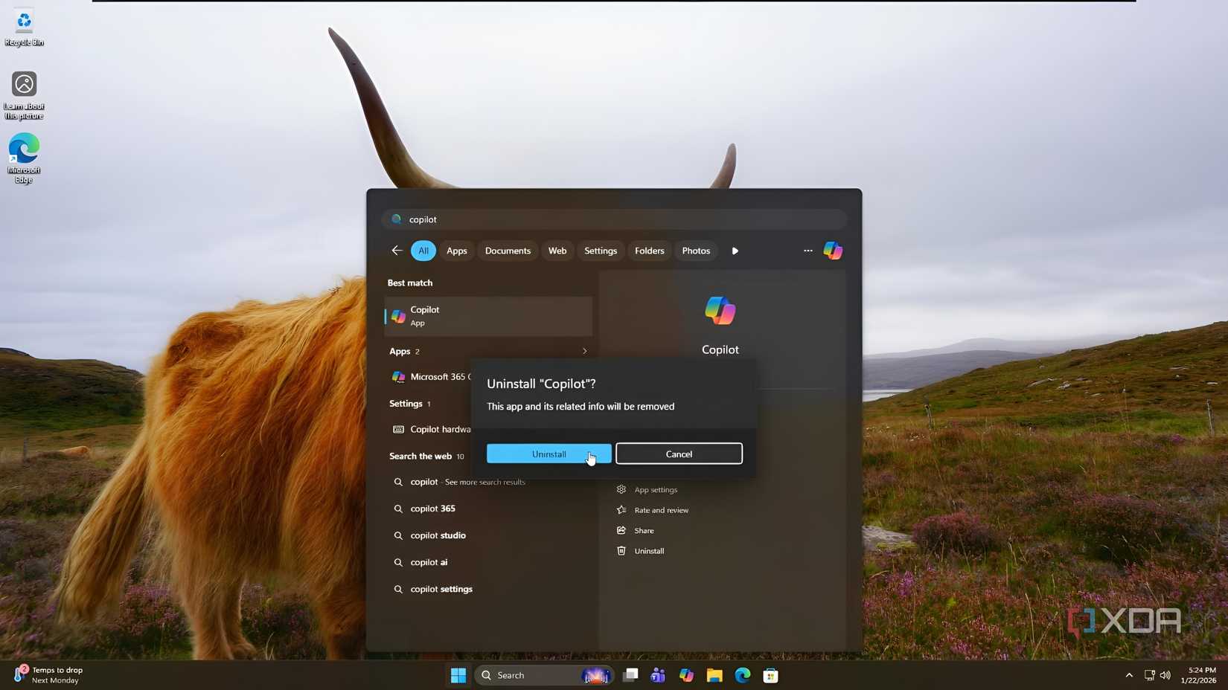Expand the Apps results section
1228x690 pixels.
coord(584,351)
